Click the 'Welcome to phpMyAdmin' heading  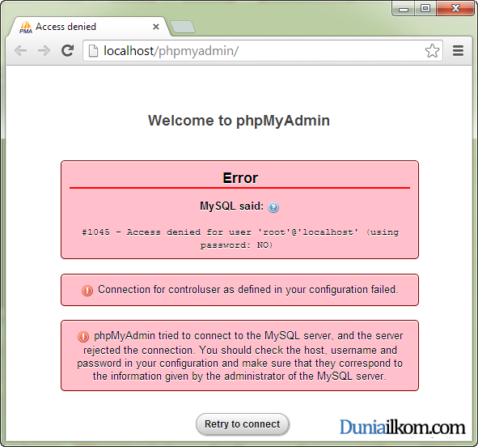pyautogui.click(x=239, y=121)
